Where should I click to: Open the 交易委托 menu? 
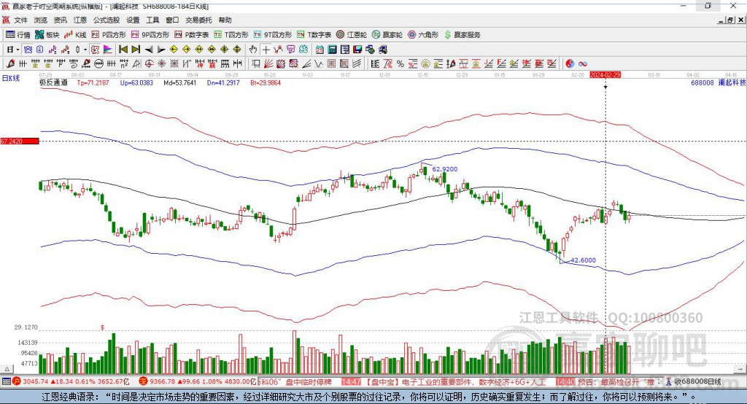198,20
